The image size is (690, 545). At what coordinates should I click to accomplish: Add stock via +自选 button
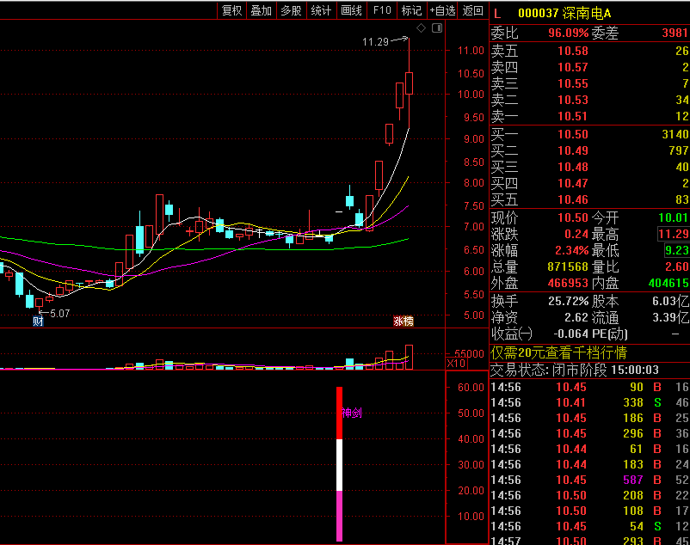[x=442, y=10]
